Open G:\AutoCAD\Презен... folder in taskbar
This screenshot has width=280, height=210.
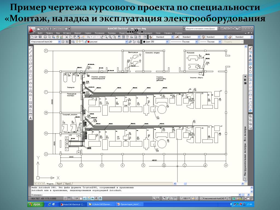pos(101,204)
